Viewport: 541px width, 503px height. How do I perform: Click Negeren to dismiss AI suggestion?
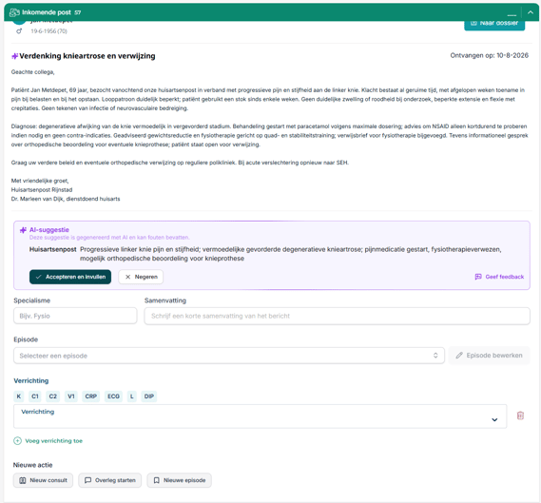(x=141, y=277)
